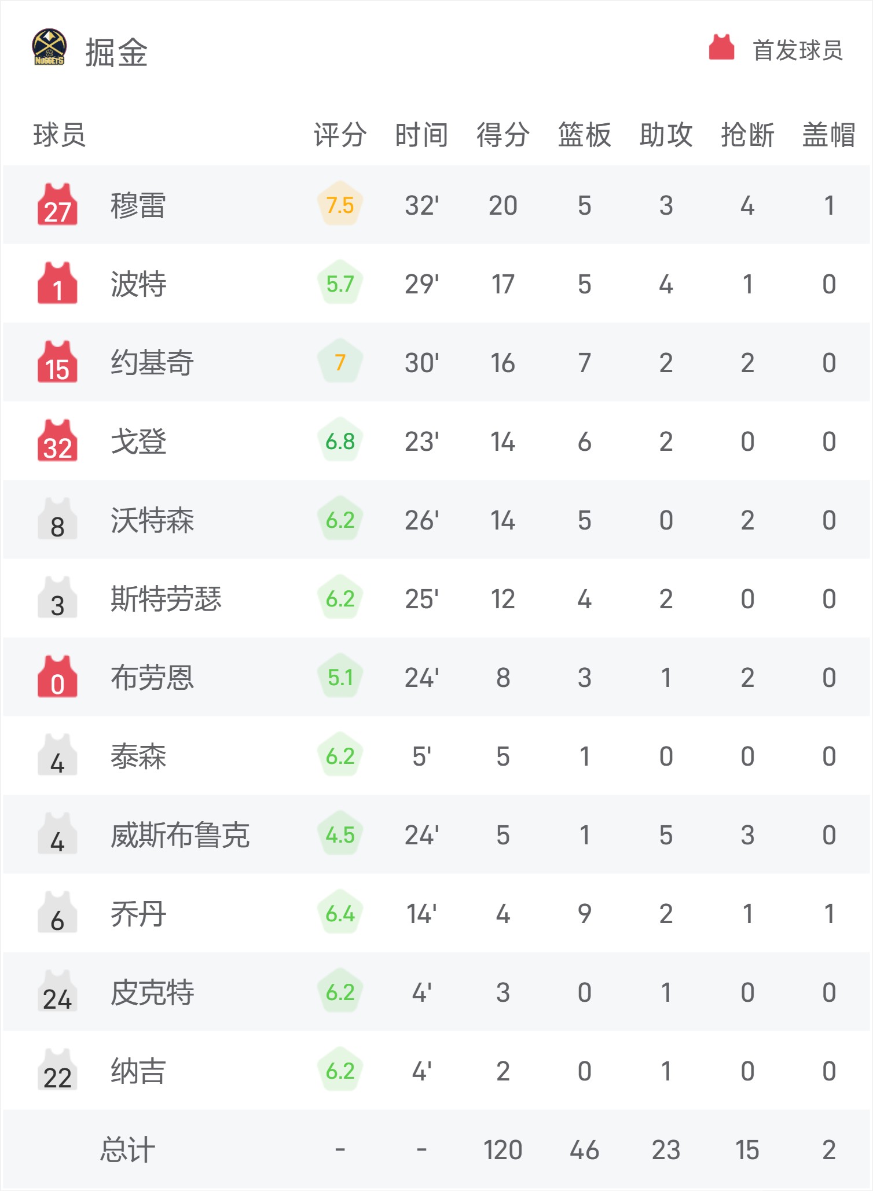Tap the red starter jersey legend icon
The image size is (873, 1191).
[721, 47]
